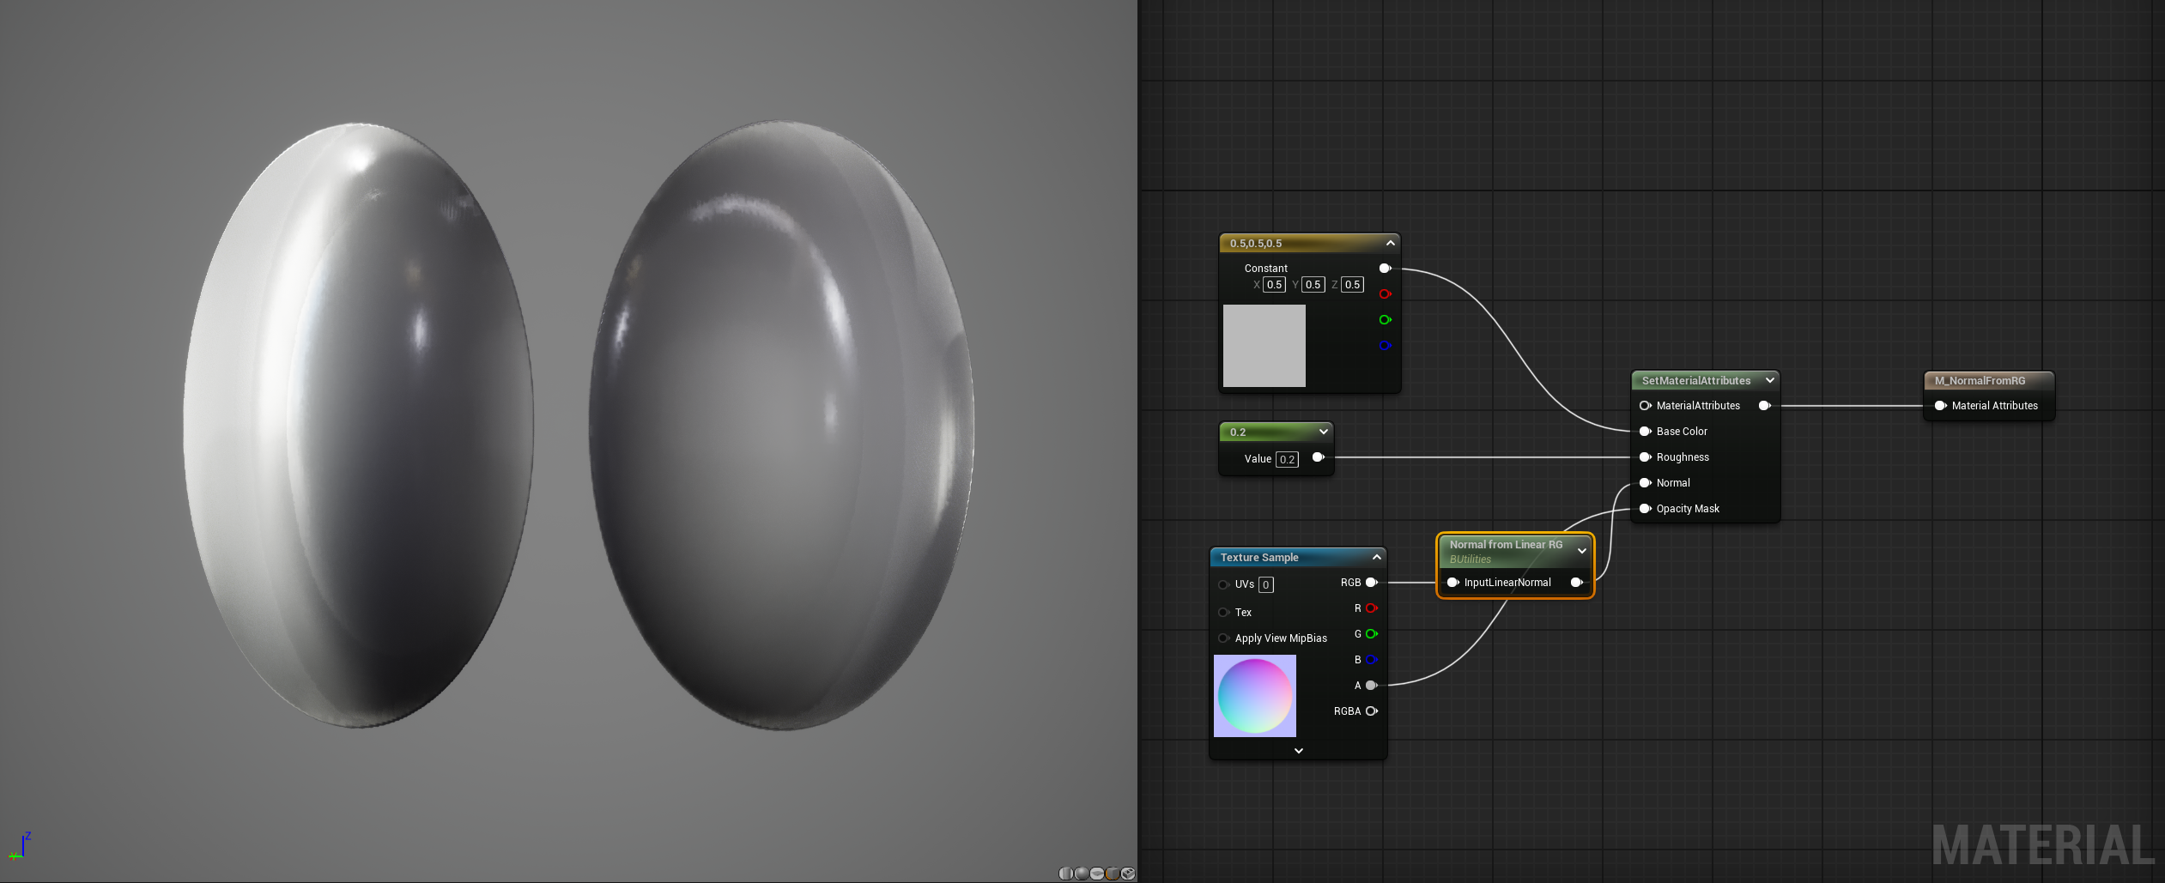The image size is (2165, 883).
Task: Select the M_NormalFromRG node header
Action: click(x=1980, y=381)
